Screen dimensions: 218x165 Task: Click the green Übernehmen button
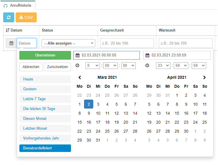(x=45, y=55)
